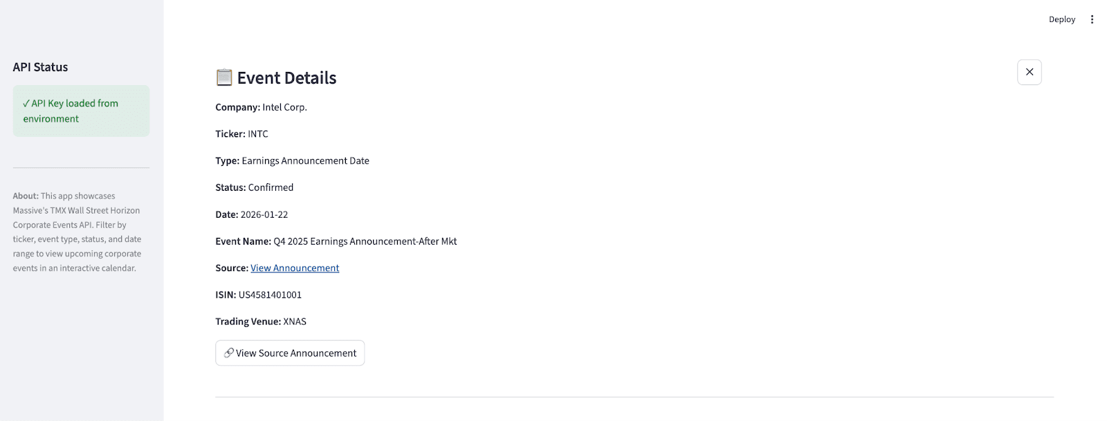Select the ISIN US4581401001 value
The width and height of the screenshot is (1107, 421).
pyautogui.click(x=270, y=295)
